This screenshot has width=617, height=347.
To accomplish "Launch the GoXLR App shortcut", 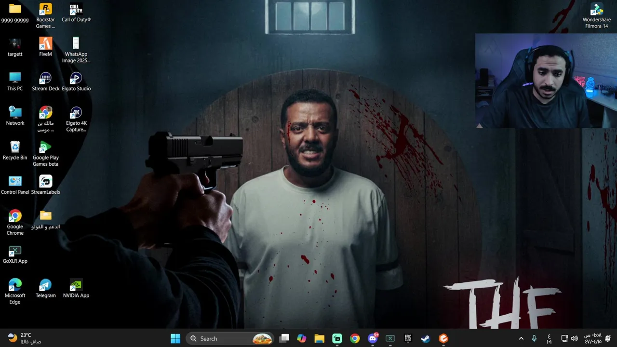I will pyautogui.click(x=15, y=254).
